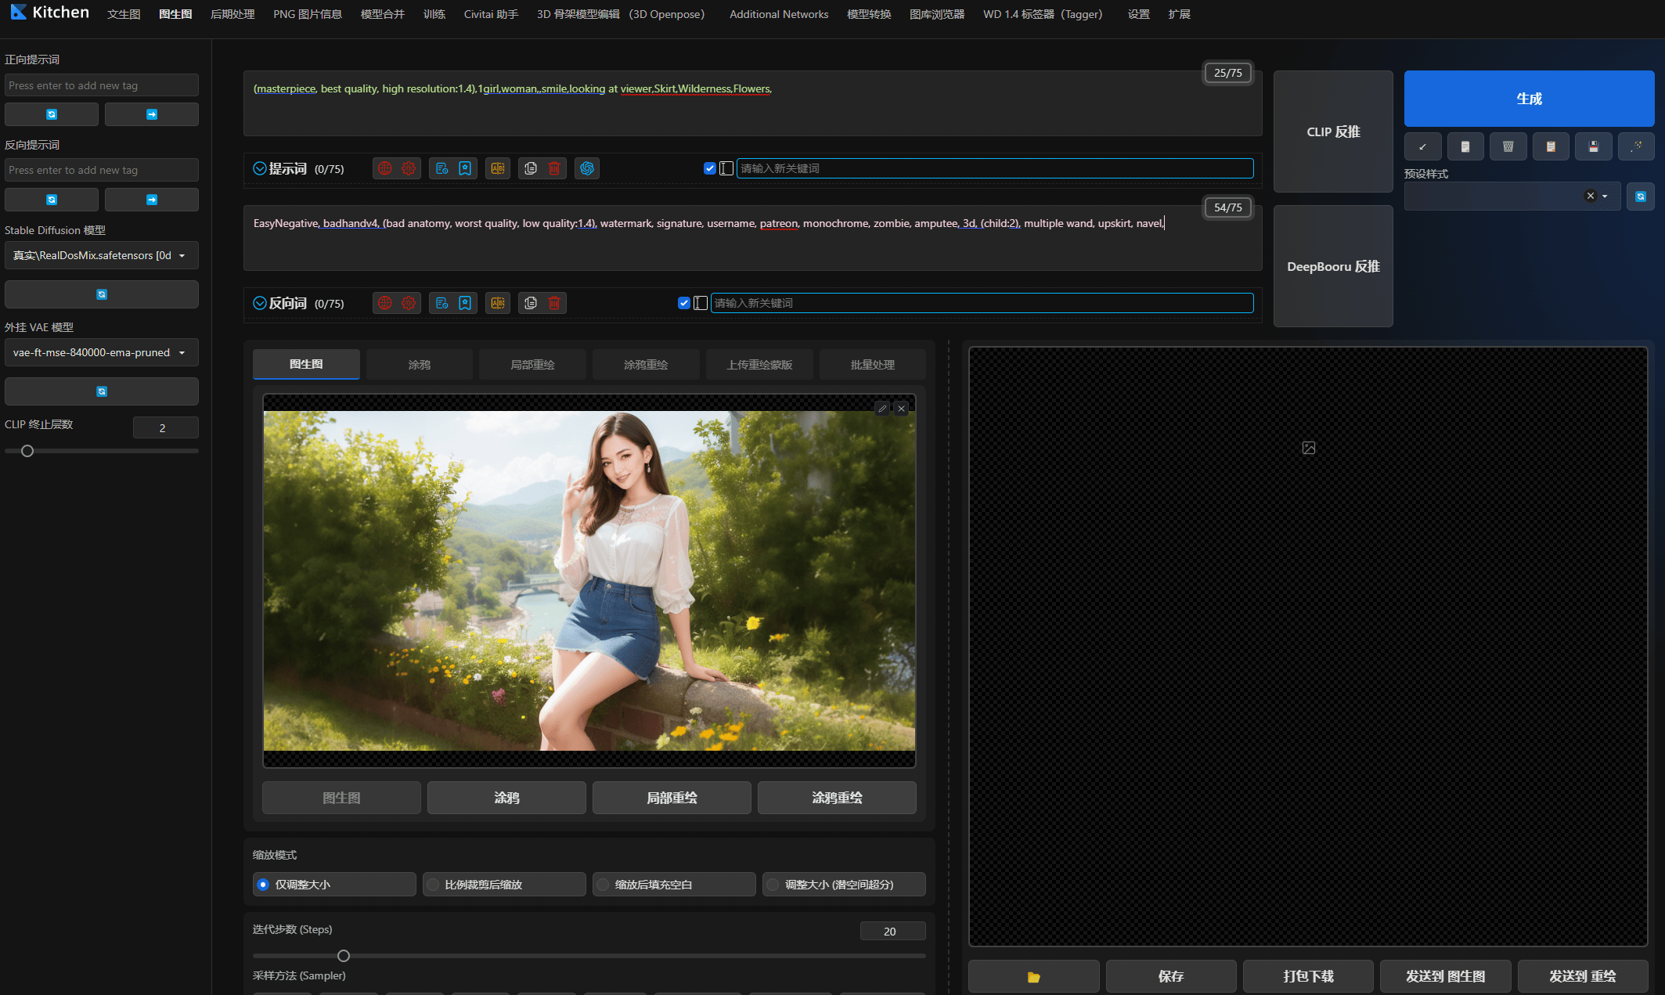1665x995 pixels.
Task: Adjust the 迭代步数 Steps slider handle
Action: point(344,956)
